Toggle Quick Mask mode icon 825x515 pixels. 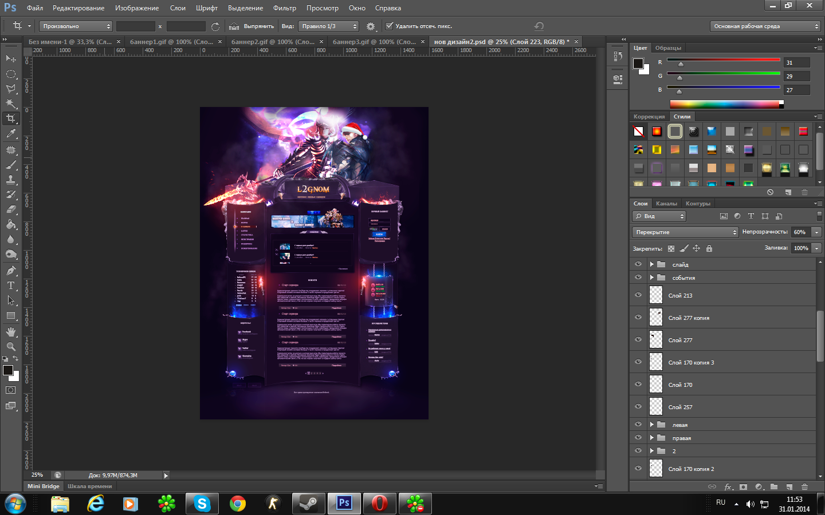click(11, 390)
